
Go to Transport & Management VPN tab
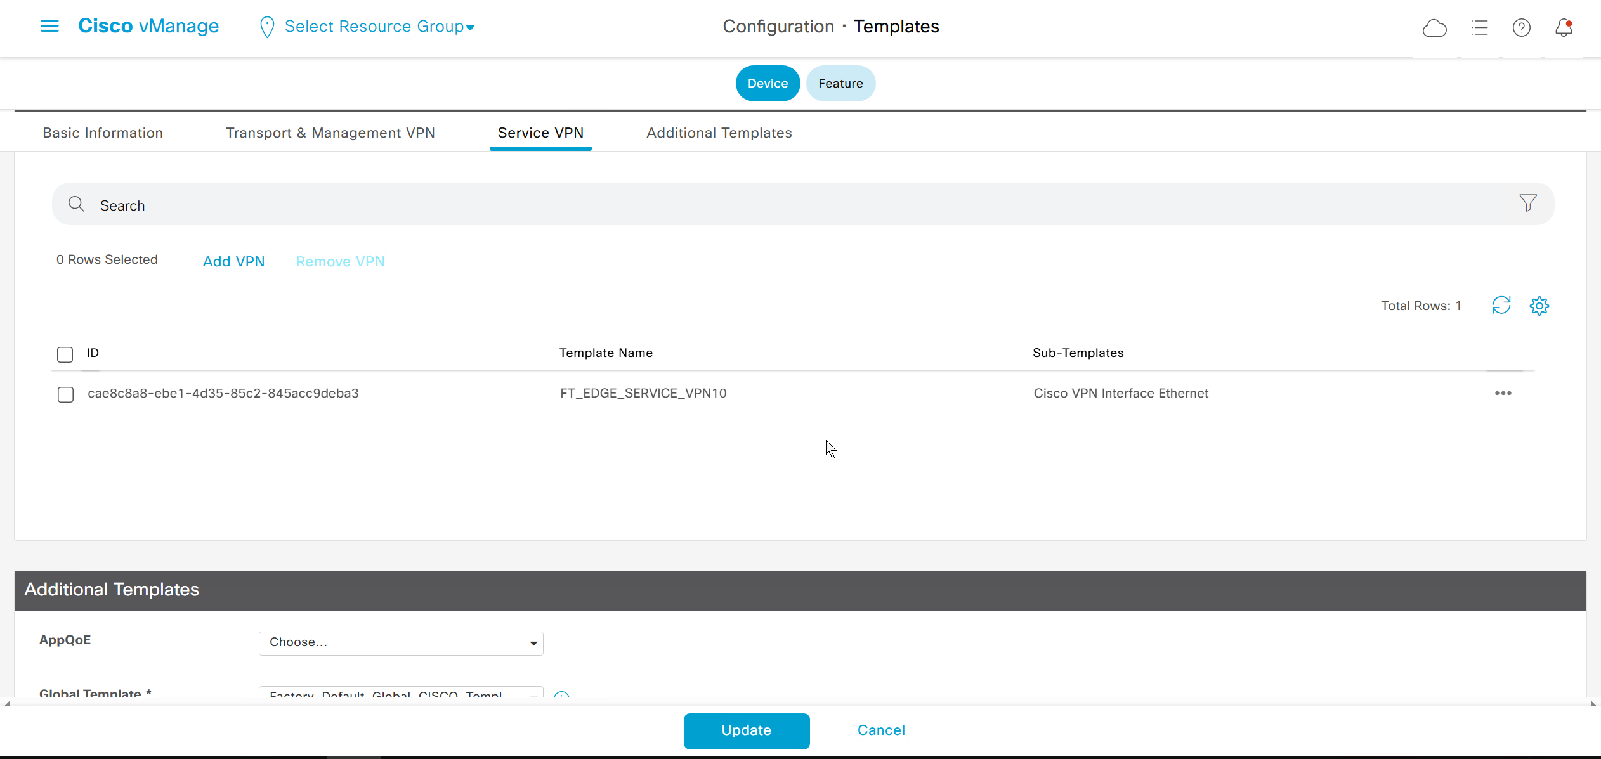(330, 133)
